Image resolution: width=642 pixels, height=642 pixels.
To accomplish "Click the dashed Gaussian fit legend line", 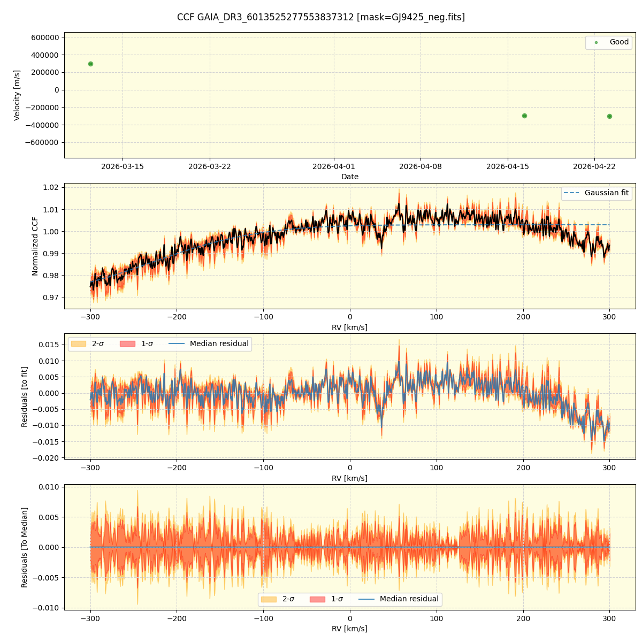I will point(572,193).
